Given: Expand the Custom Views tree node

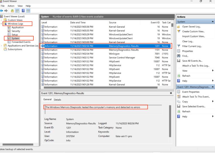Looking at the screenshot, I should [1, 20].
